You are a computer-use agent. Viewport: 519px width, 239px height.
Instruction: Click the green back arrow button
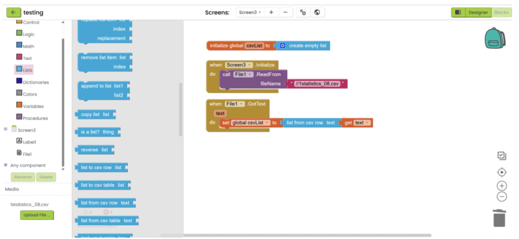(13, 12)
